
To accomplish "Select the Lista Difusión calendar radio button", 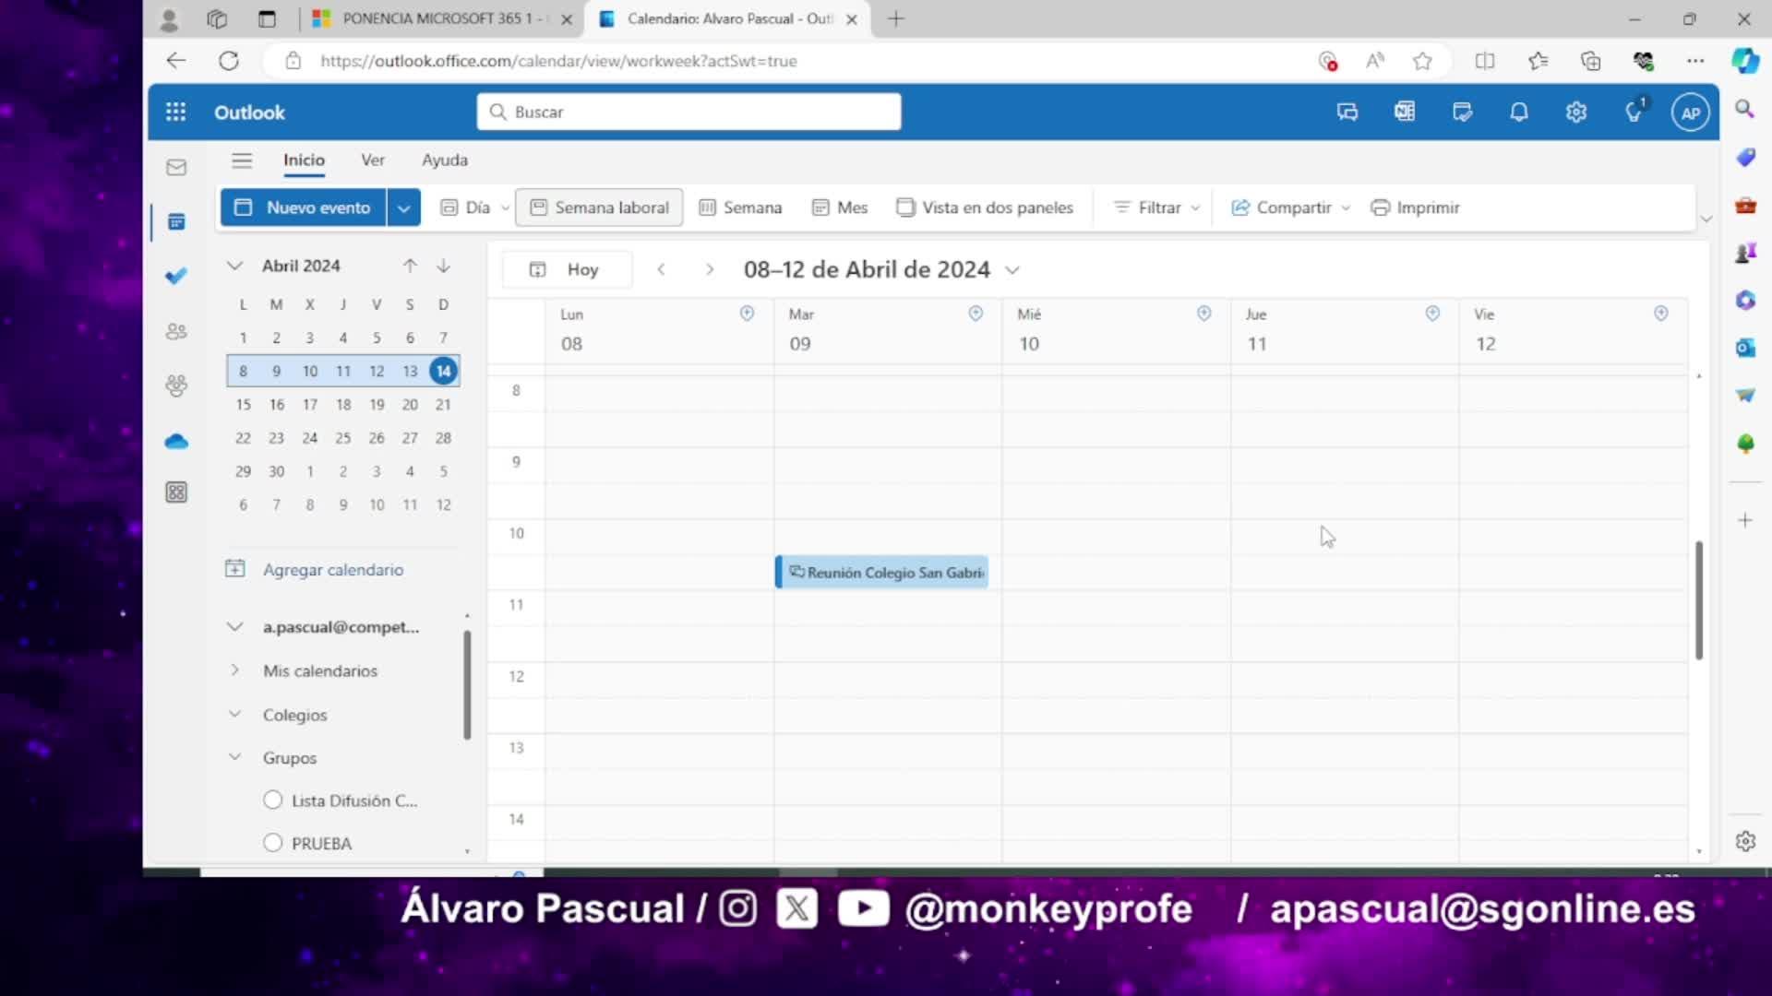I will [272, 800].
